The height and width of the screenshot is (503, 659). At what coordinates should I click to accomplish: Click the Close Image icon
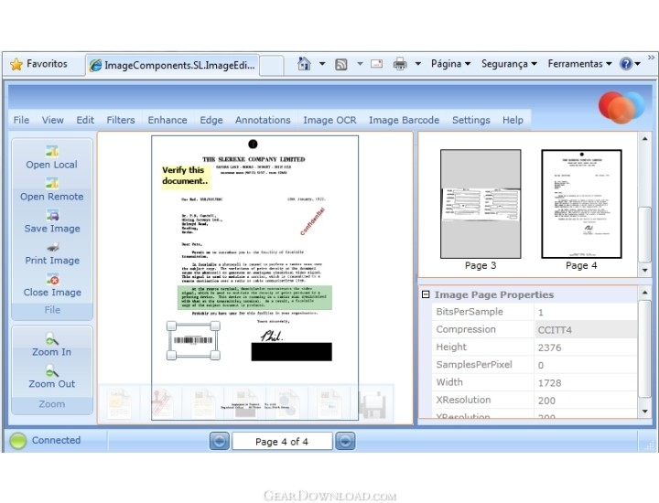pos(52,279)
